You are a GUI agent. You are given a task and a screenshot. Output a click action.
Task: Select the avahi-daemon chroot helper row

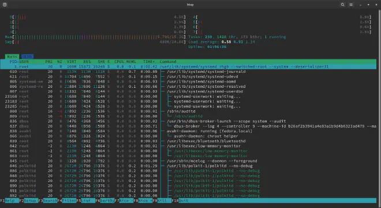click(188, 136)
